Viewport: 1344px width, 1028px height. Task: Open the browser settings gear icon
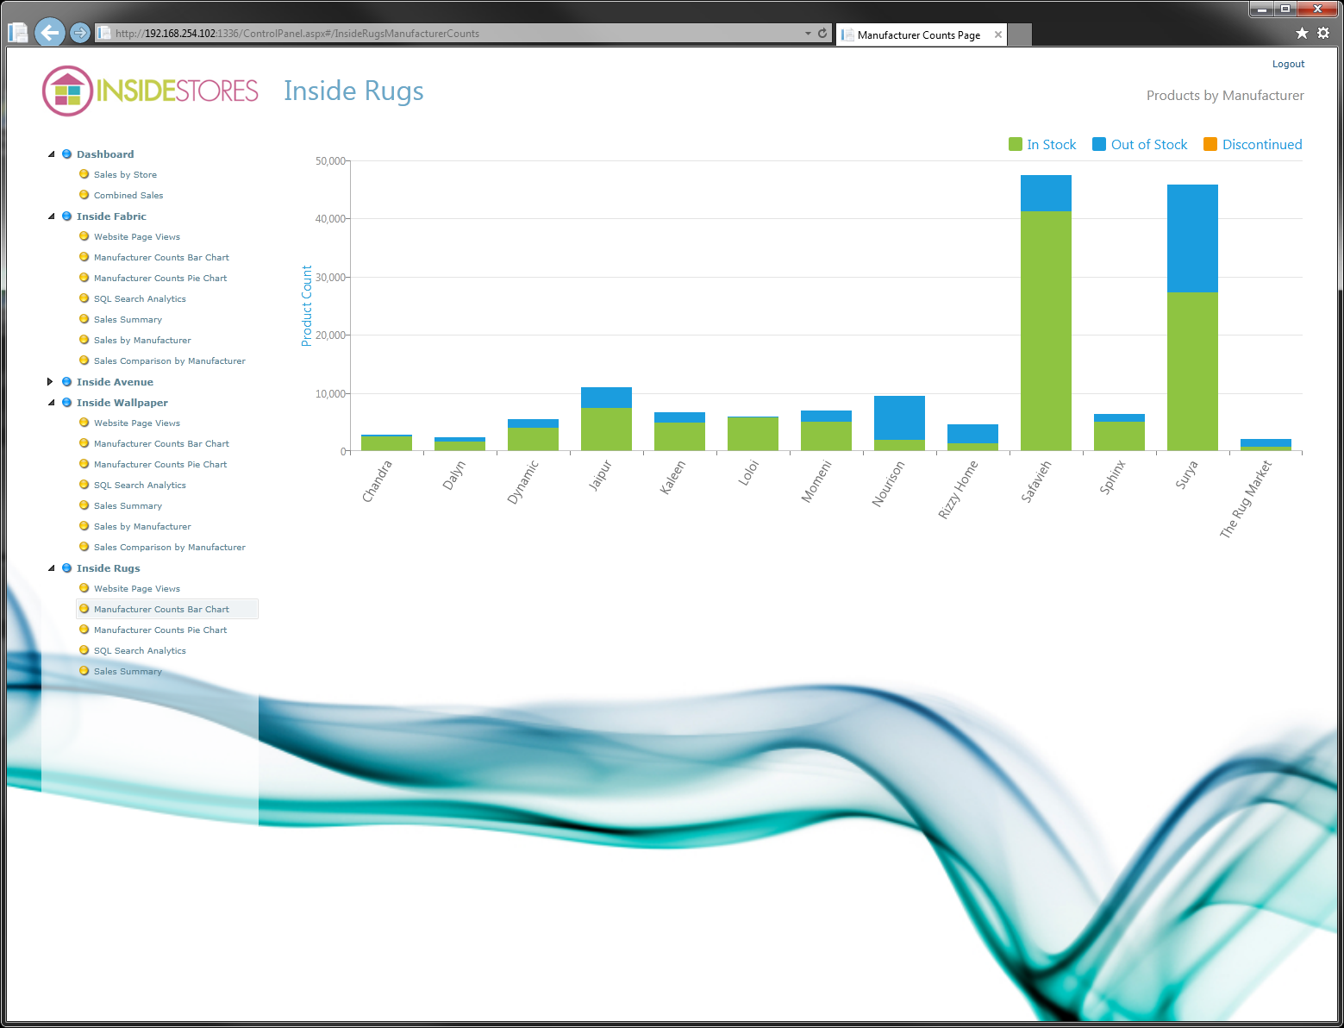point(1323,33)
